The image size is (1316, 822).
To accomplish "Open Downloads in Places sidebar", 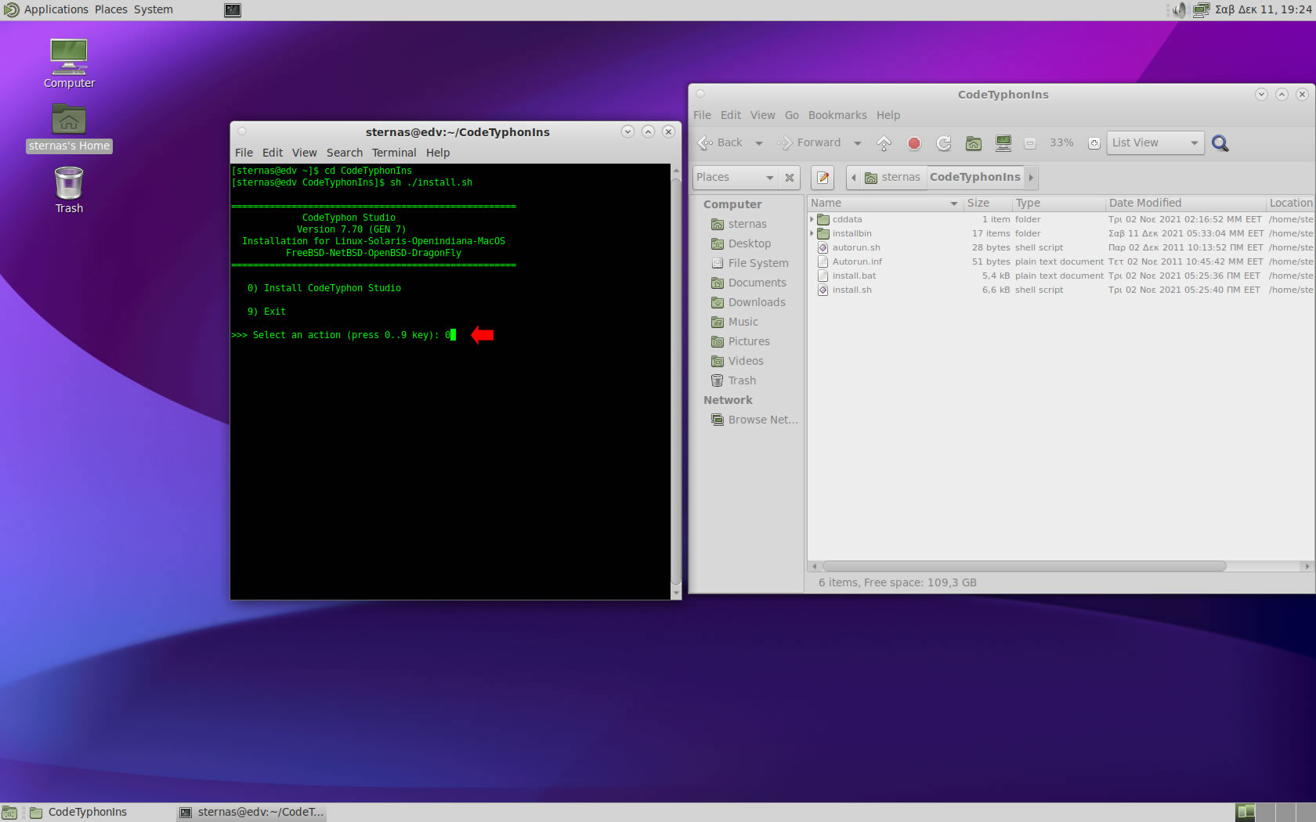I will 748,302.
